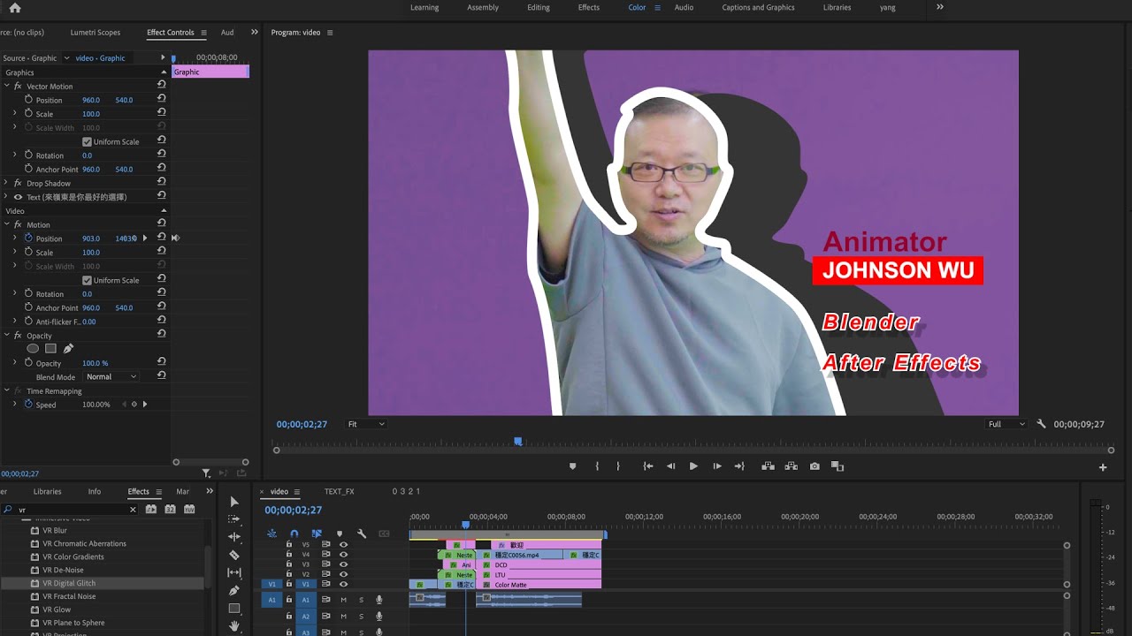
Task: Export frame with the camera icon
Action: (x=815, y=466)
